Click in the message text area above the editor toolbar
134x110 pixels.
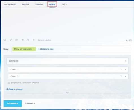[x=67, y=23]
